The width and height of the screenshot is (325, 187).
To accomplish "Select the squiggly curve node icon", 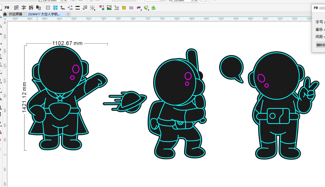I will click(63, 8).
